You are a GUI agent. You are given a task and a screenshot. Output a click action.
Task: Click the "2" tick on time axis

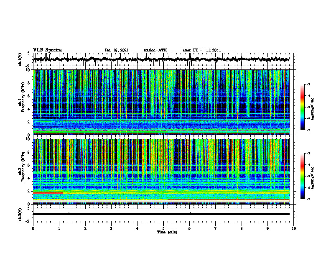point(85,228)
